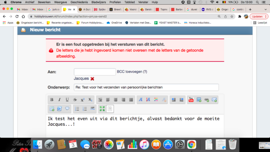This screenshot has width=270, height=152.
Task: Click the Onderwerp subject field
Action: tap(146, 87)
